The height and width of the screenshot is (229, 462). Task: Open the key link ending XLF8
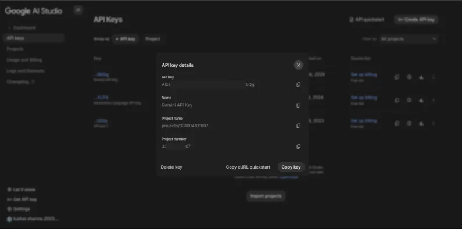pos(101,98)
